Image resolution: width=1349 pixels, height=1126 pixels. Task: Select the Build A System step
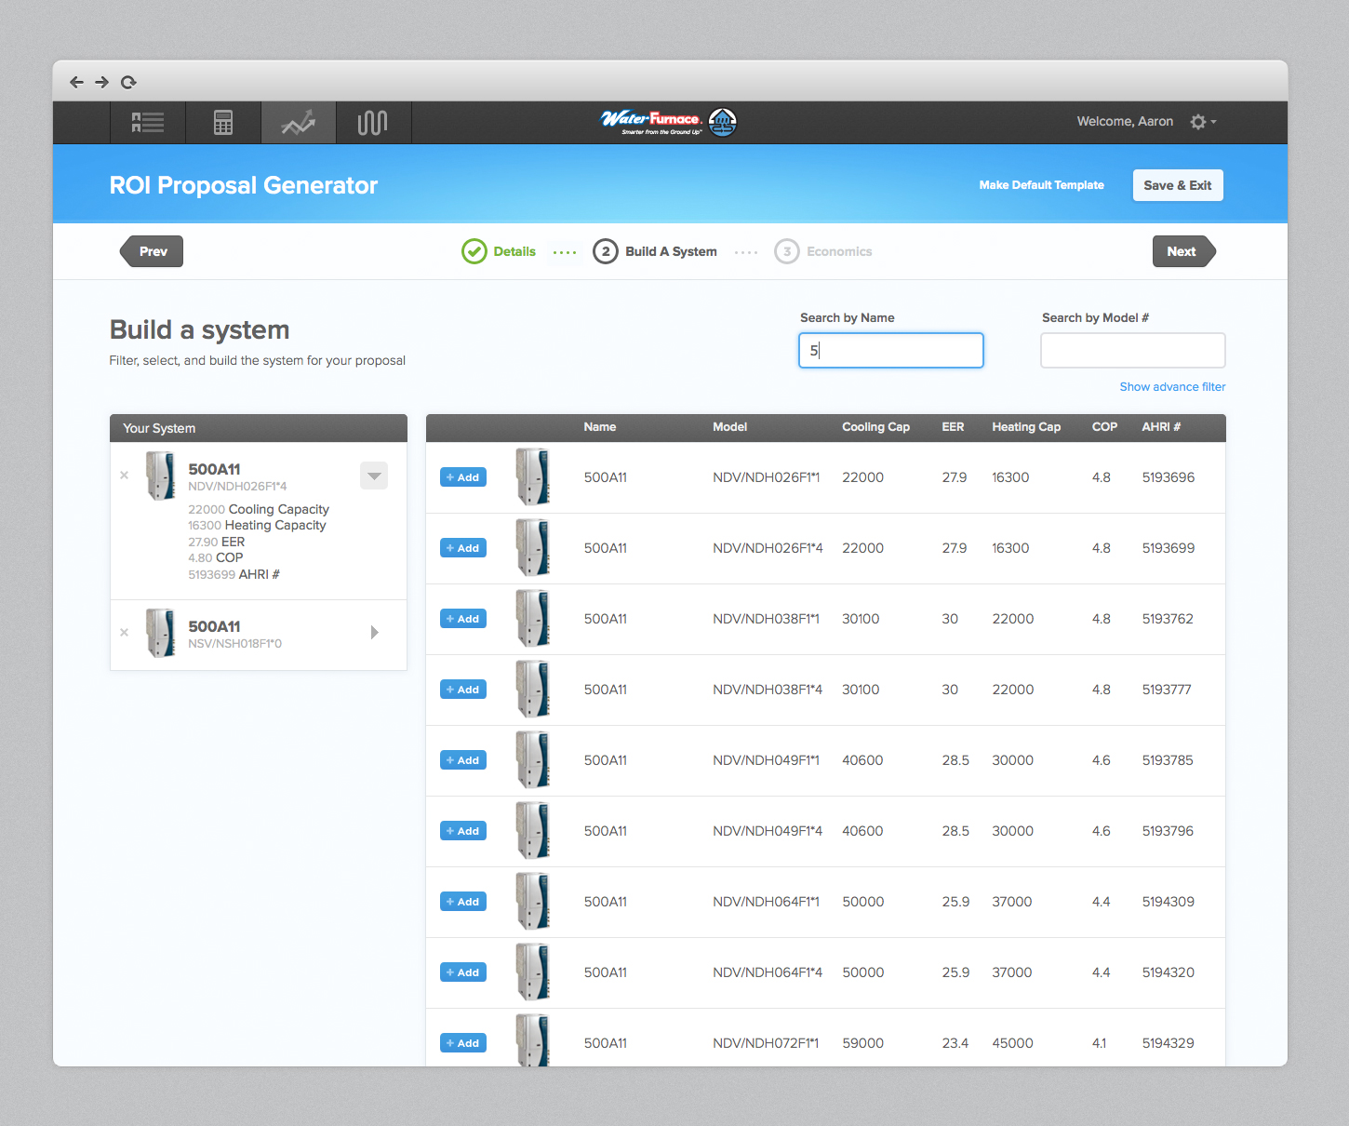[x=655, y=251]
